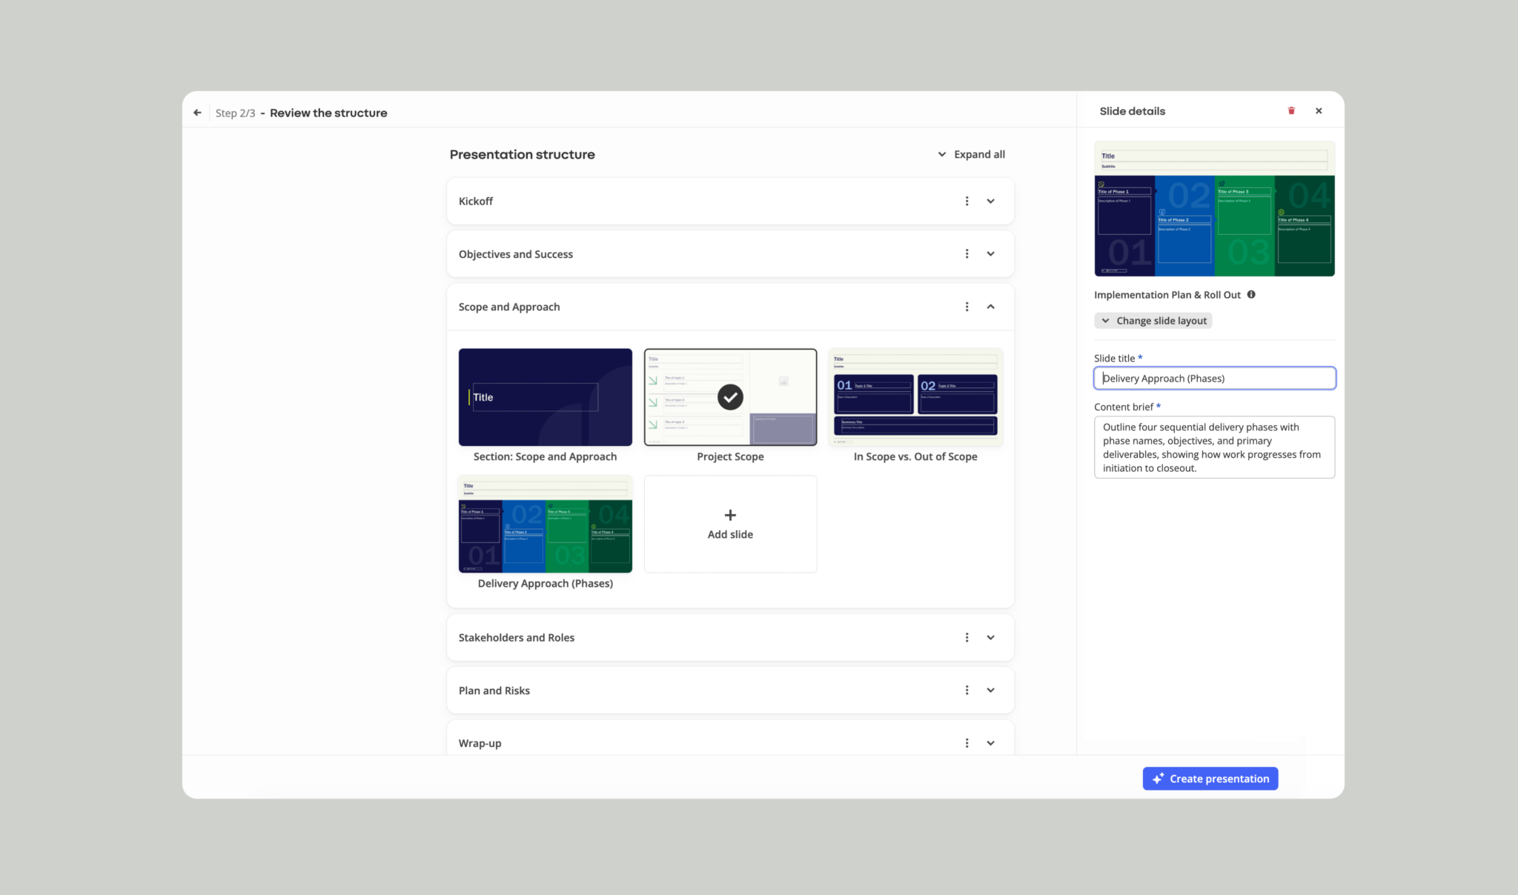
Task: Click the info icon beside Implementation Plan & Roll Out
Action: click(1251, 294)
